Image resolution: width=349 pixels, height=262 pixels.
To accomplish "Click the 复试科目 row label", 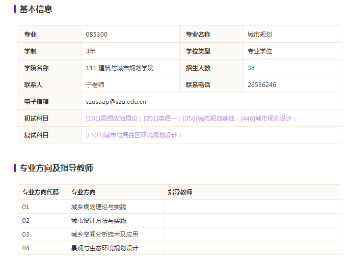I will (36, 135).
